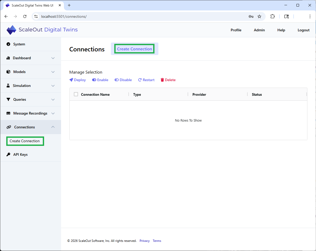
Task: Open Chrome's three-dot menu
Action: 310,16
